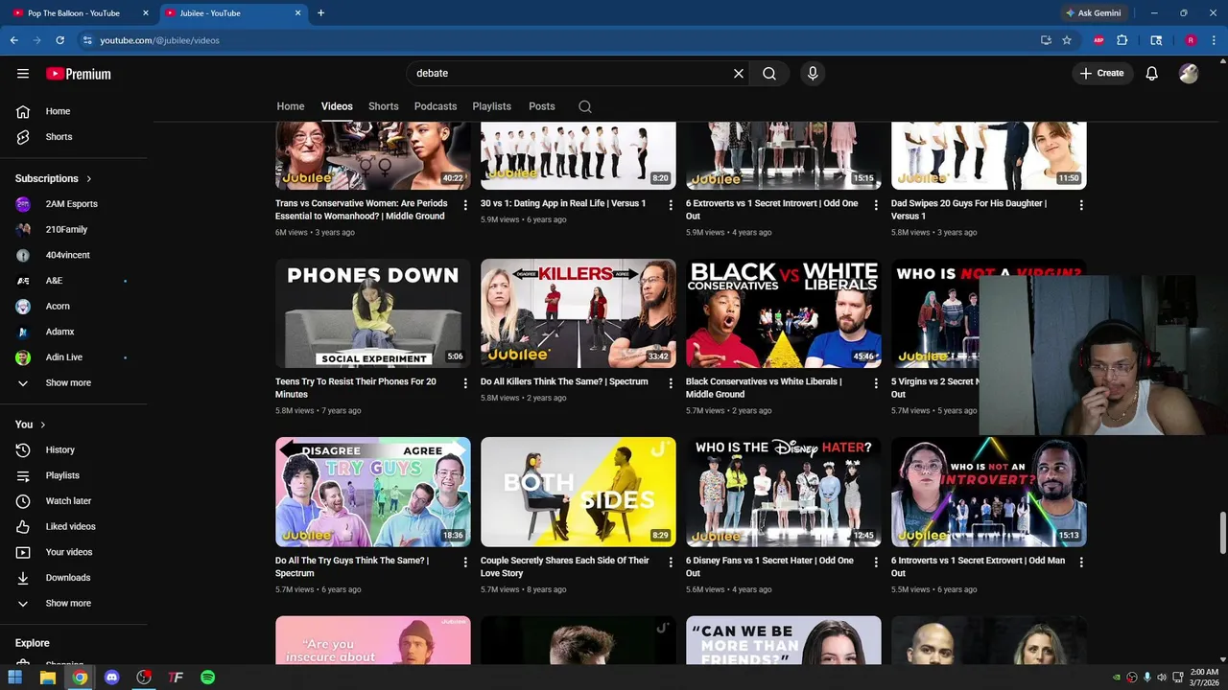Image resolution: width=1228 pixels, height=690 pixels.
Task: Open the three-dot menu for 6 Extroverts vs 1 Secret Introvert
Action: [876, 205]
